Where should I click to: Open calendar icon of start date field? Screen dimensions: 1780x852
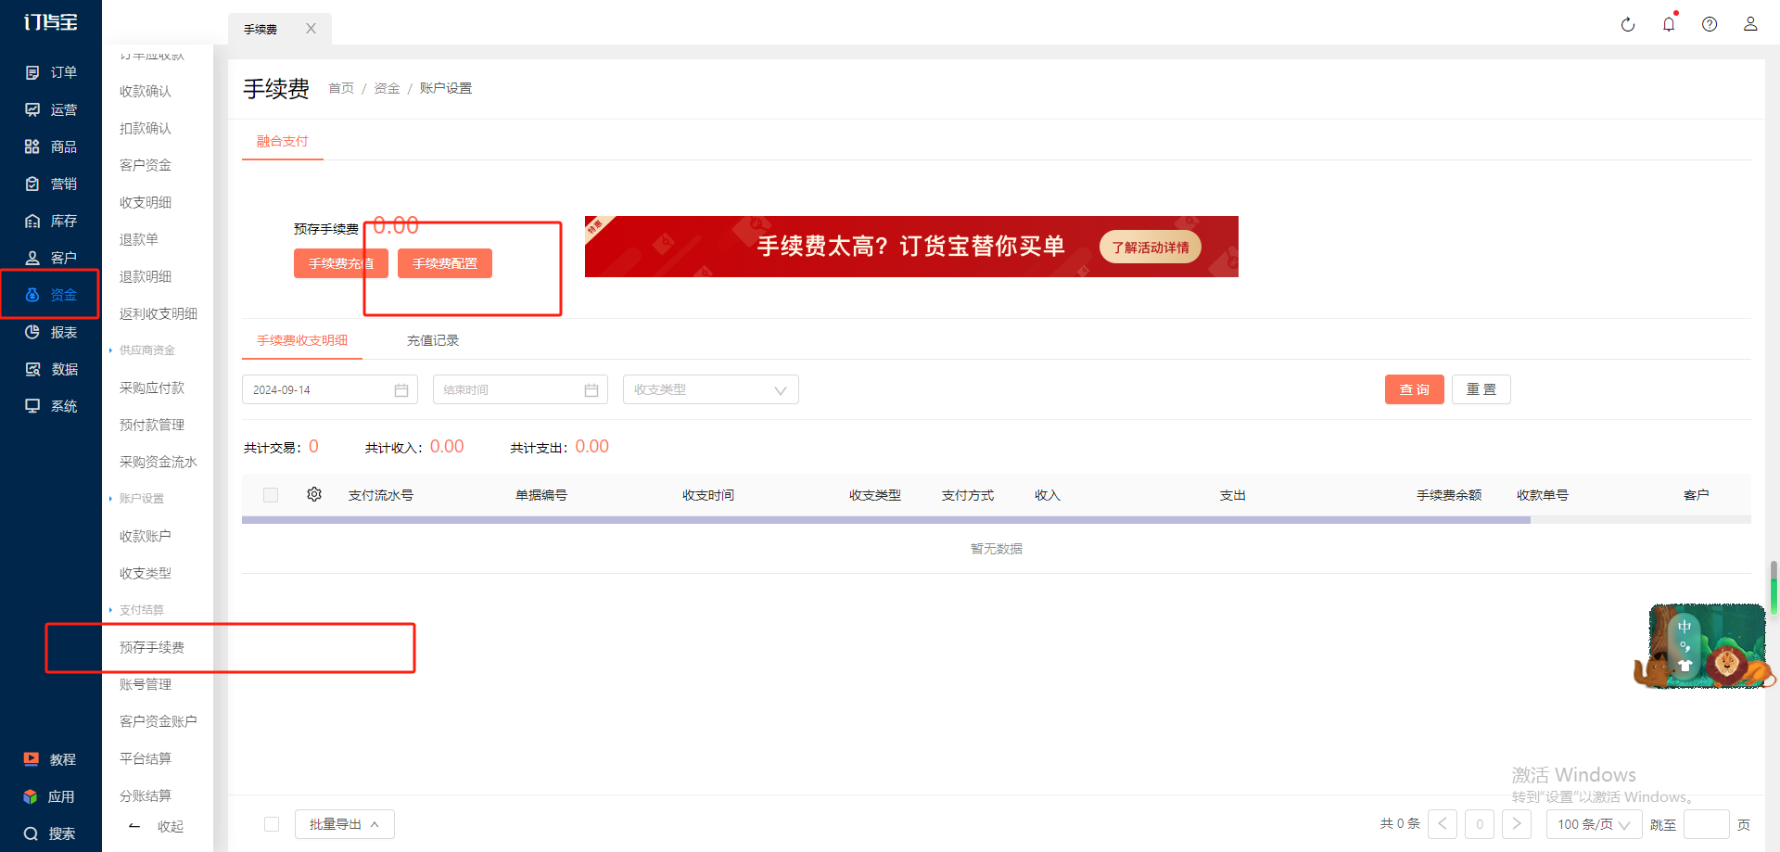tap(401, 390)
